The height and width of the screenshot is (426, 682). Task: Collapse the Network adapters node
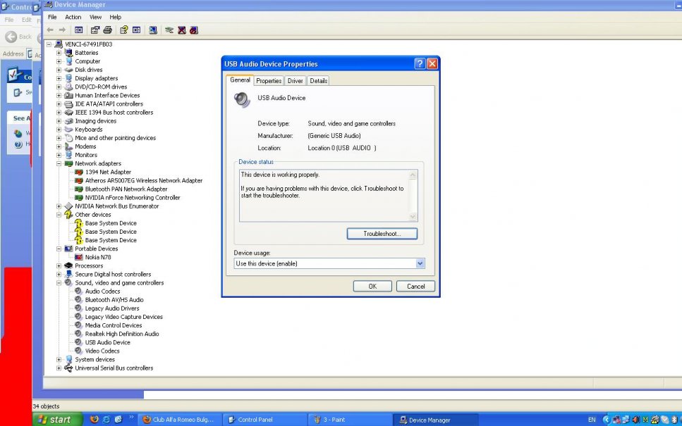click(59, 163)
